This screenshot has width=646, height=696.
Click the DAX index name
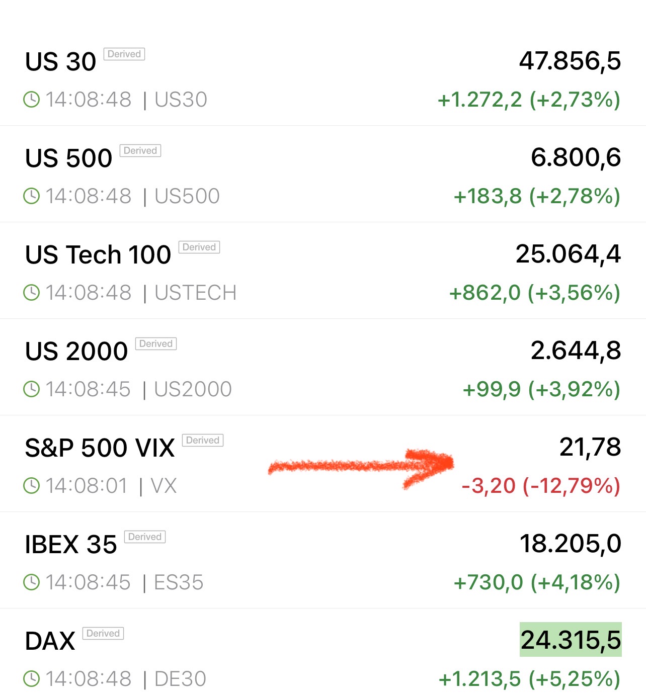point(50,641)
